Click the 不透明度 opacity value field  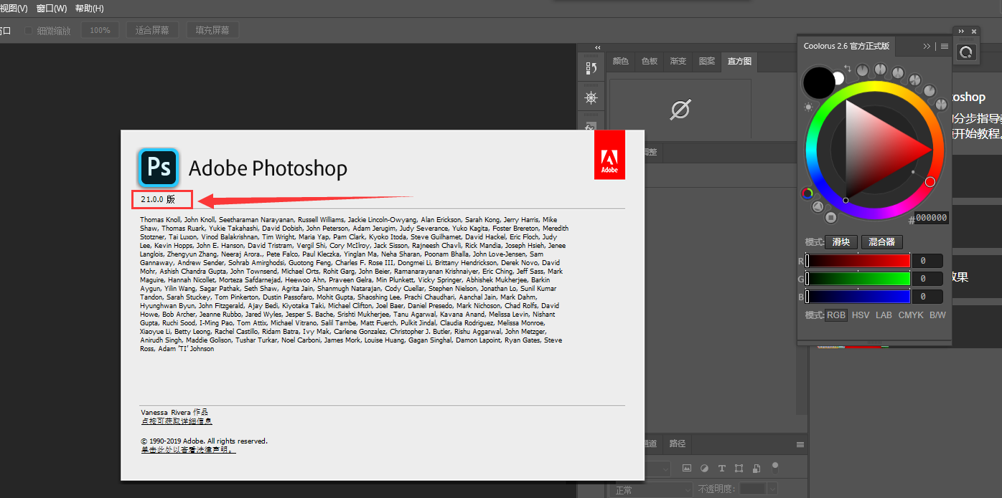point(753,489)
